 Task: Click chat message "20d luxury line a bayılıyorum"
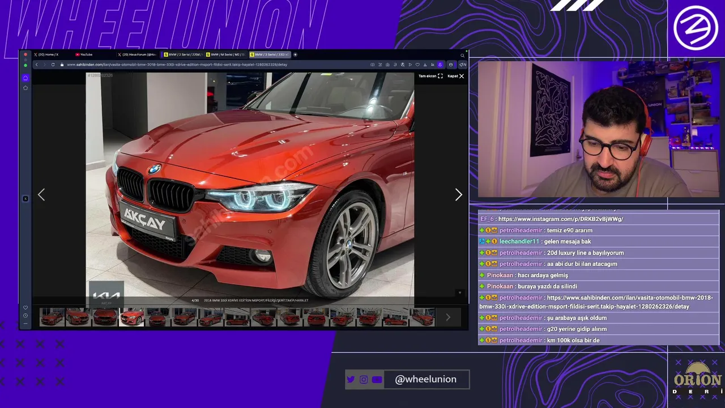pos(585,253)
